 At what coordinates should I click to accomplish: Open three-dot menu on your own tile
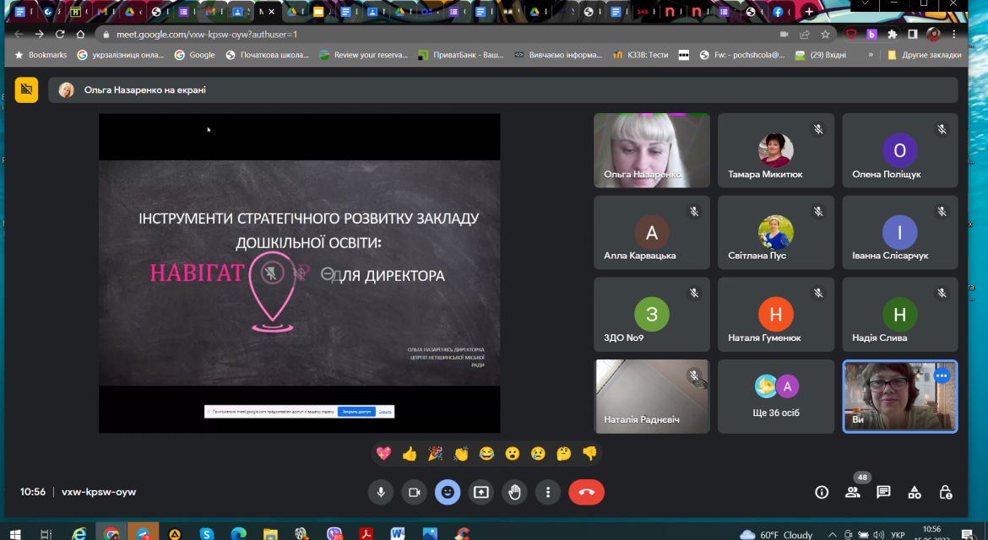(x=942, y=375)
